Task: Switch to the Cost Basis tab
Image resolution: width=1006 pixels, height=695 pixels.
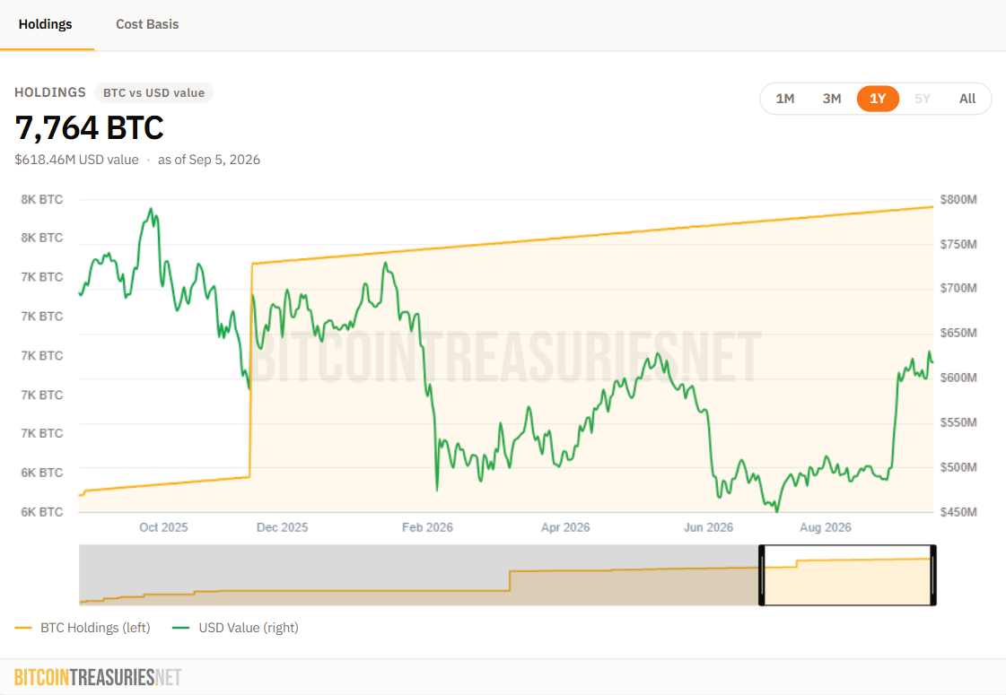Action: pyautogui.click(x=147, y=24)
